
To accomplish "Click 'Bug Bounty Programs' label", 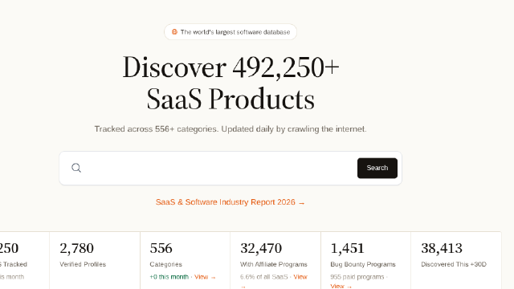I will tap(363, 264).
